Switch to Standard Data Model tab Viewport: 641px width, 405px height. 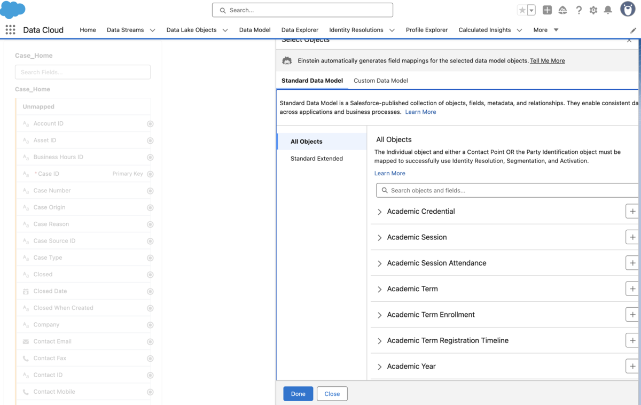point(312,81)
